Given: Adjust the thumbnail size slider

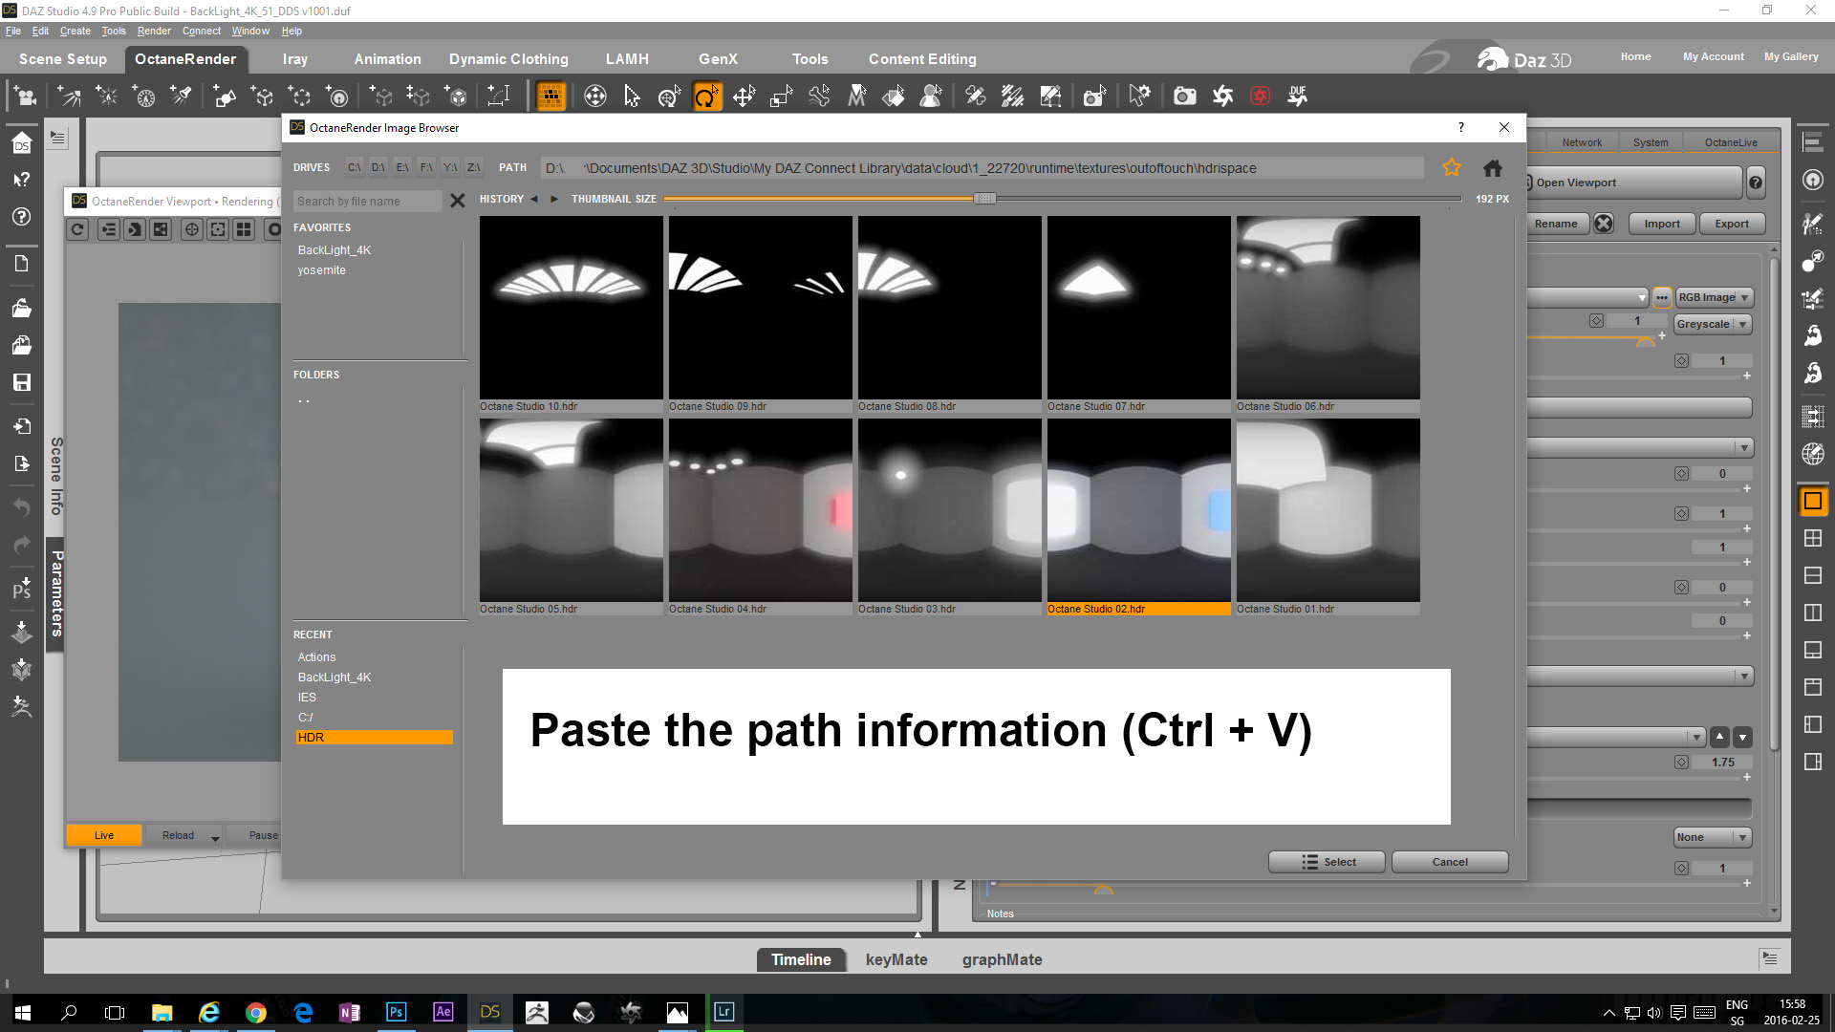Looking at the screenshot, I should click(984, 199).
